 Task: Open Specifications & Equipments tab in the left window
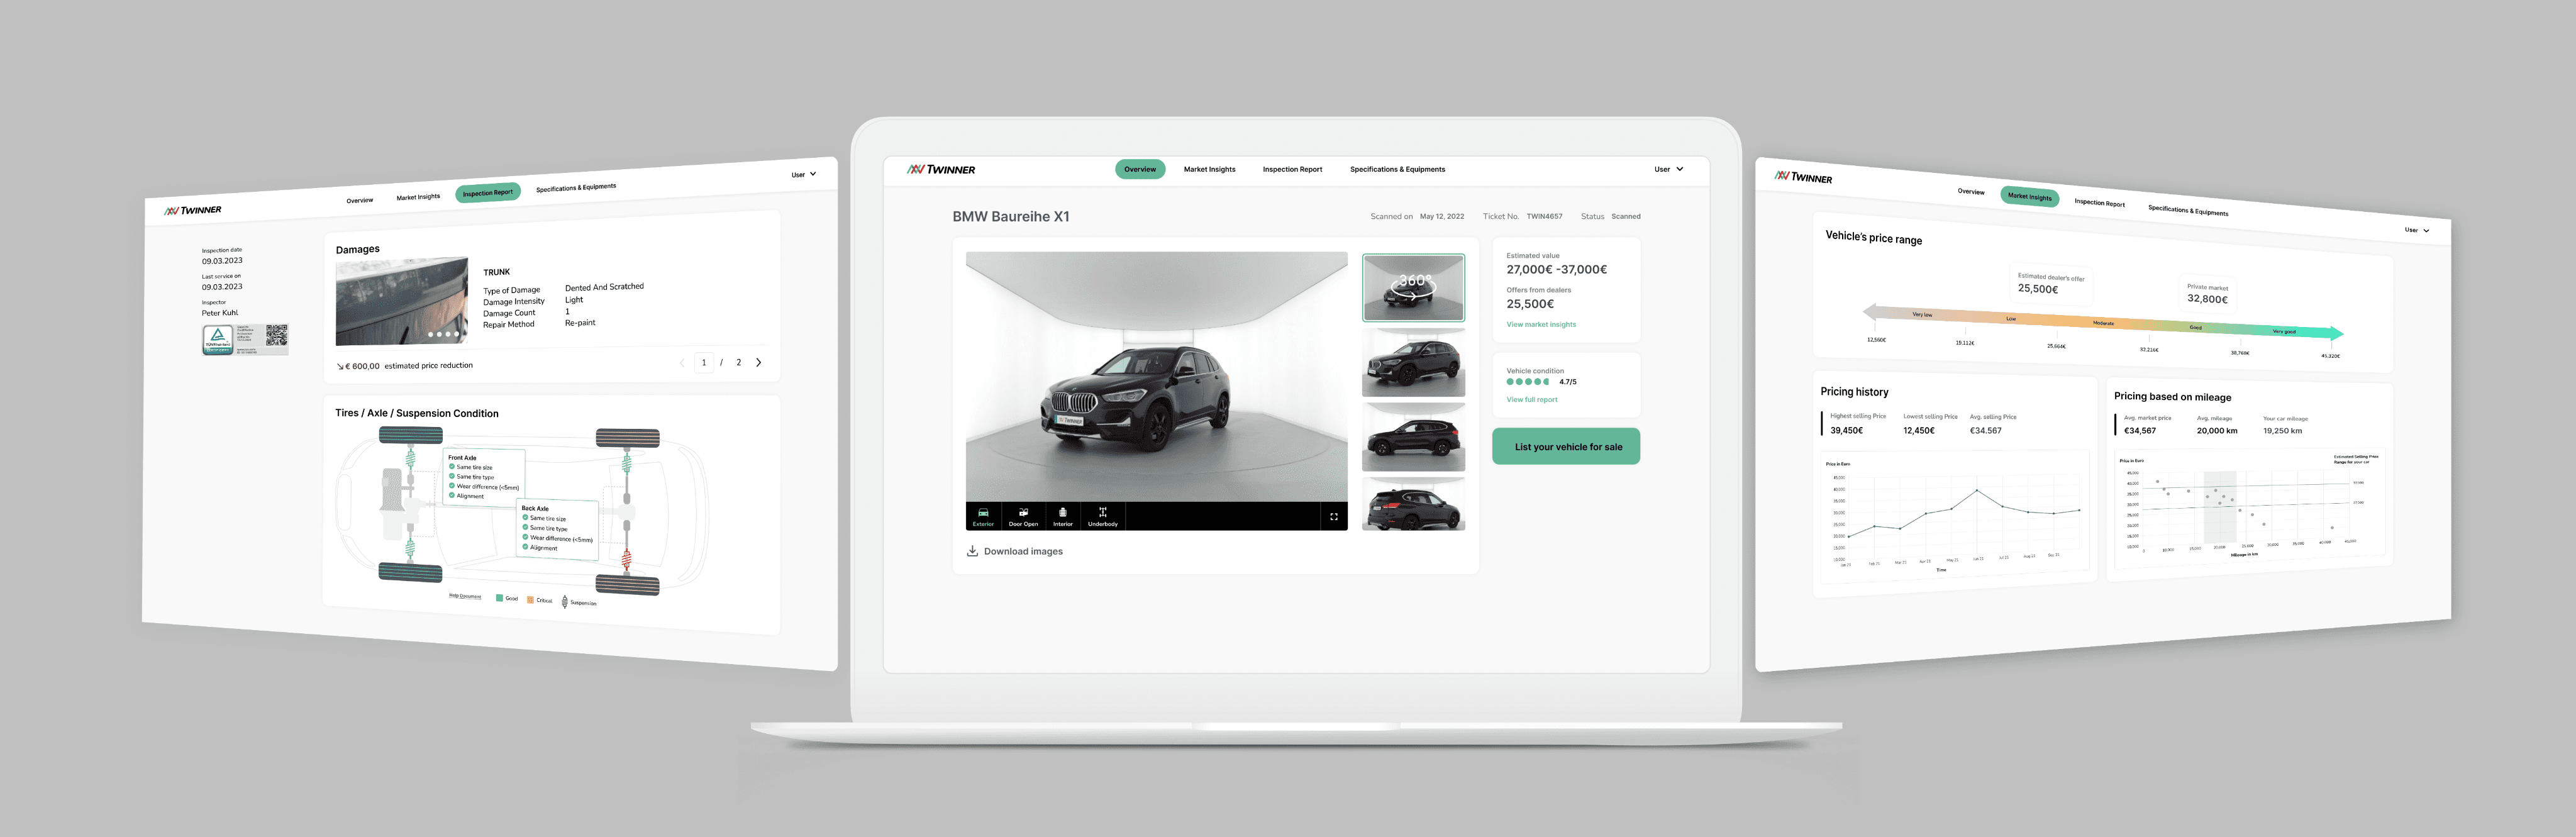click(x=576, y=188)
